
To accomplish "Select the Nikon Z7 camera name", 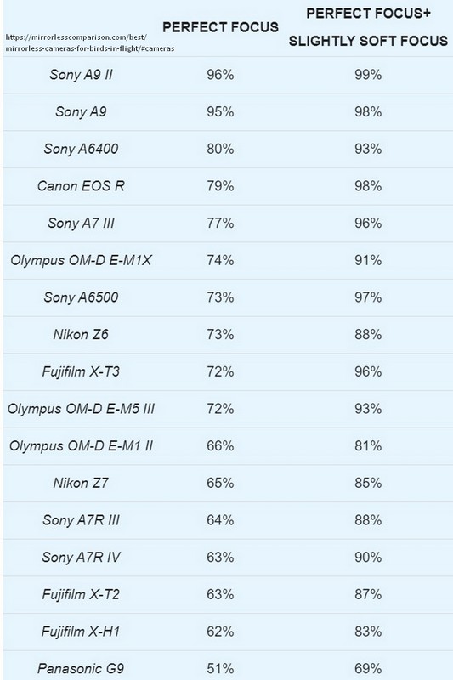I will point(81,483).
